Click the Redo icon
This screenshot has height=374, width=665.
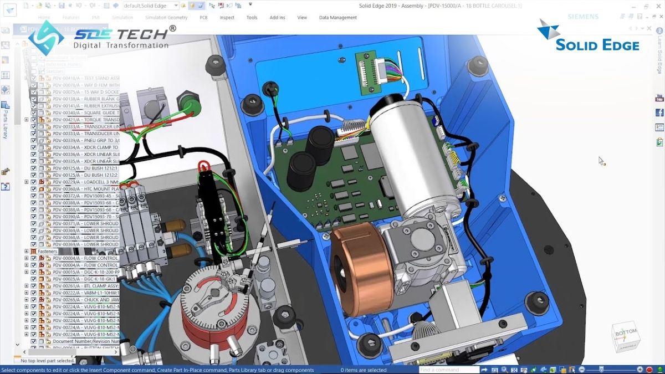(x=92, y=6)
